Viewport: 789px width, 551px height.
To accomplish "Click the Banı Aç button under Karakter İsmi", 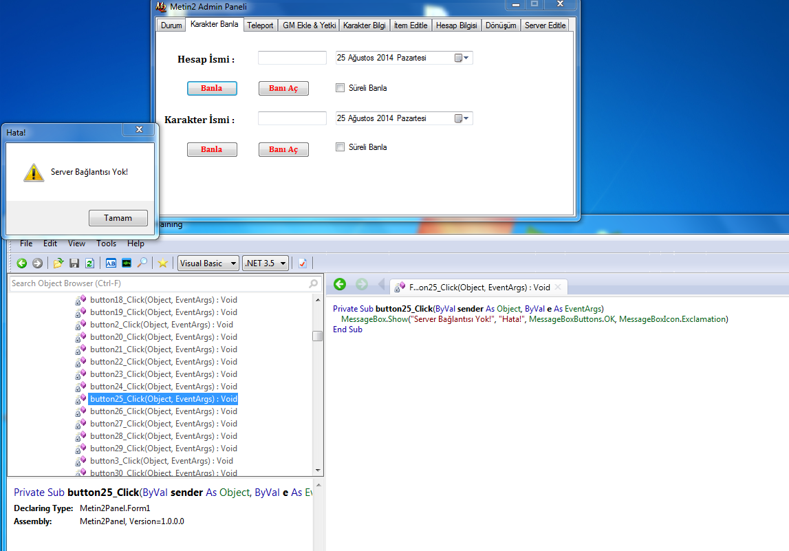I will tap(283, 149).
